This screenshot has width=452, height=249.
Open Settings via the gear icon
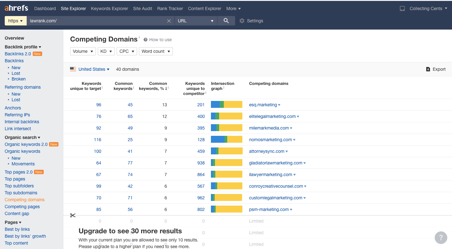[242, 21]
